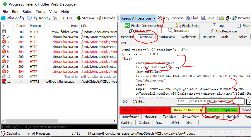This screenshot has height=137, width=251.
Task: Click the WinConfig toolbar icon
Action: point(3,18)
